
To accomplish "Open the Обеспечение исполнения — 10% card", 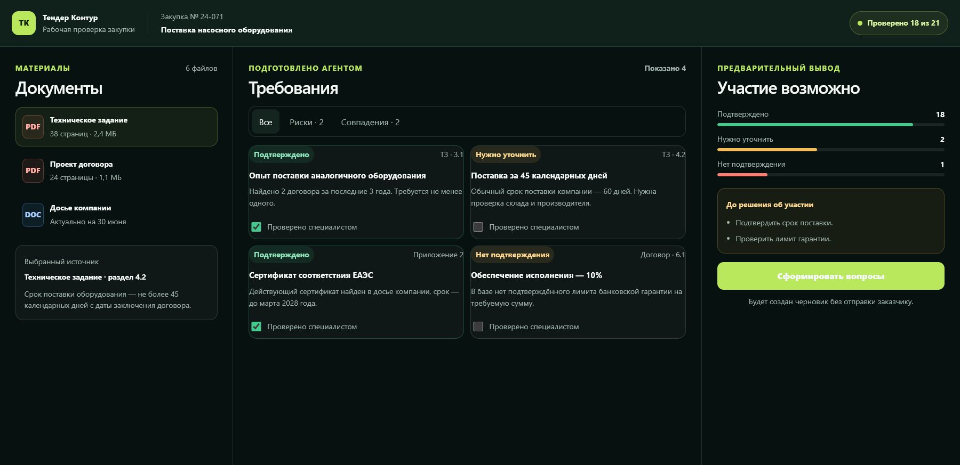I will tap(578, 292).
